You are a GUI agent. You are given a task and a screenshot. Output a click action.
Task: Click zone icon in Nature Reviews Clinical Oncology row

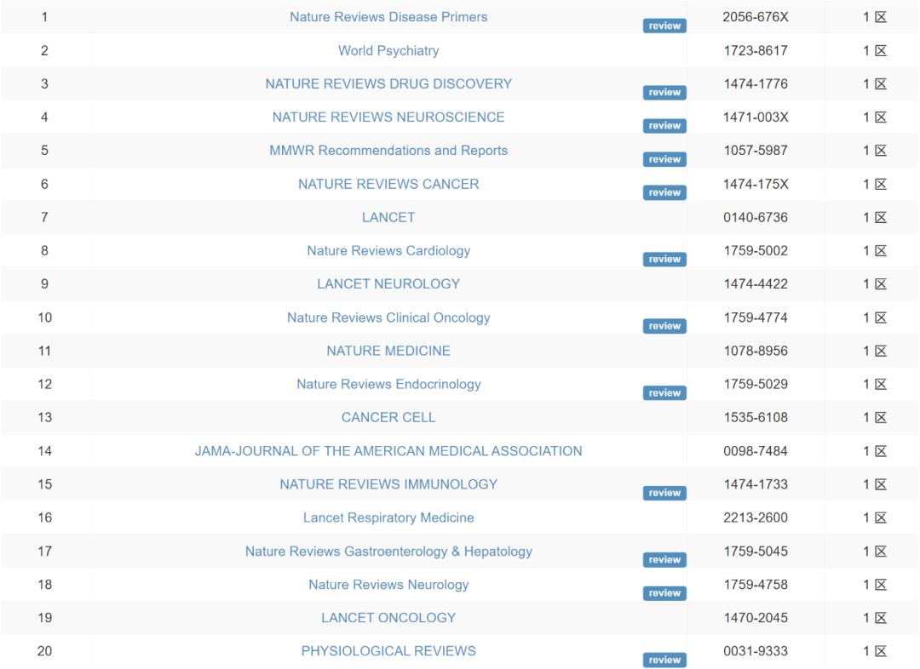(881, 317)
